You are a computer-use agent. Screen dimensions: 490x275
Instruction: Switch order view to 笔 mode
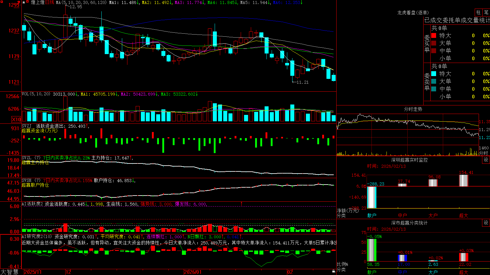tap(486, 12)
